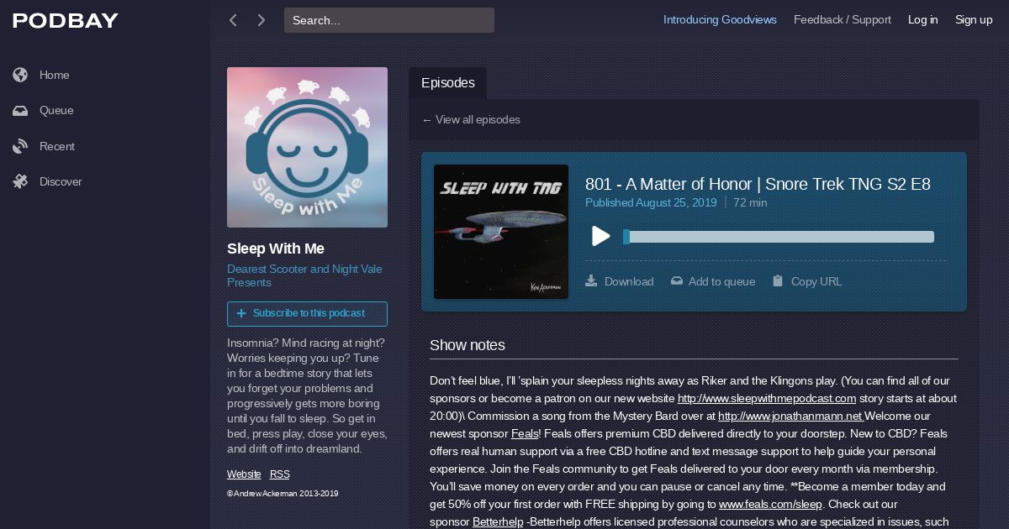Click the Discover satellite icon
Viewport: 1009px width, 529px height.
[20, 181]
